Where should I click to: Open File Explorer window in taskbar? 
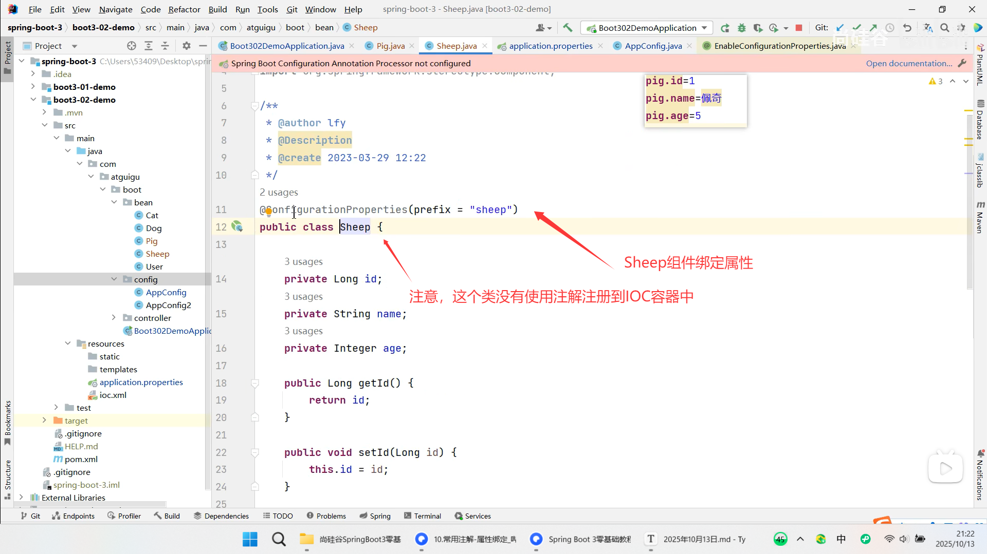coord(351,539)
